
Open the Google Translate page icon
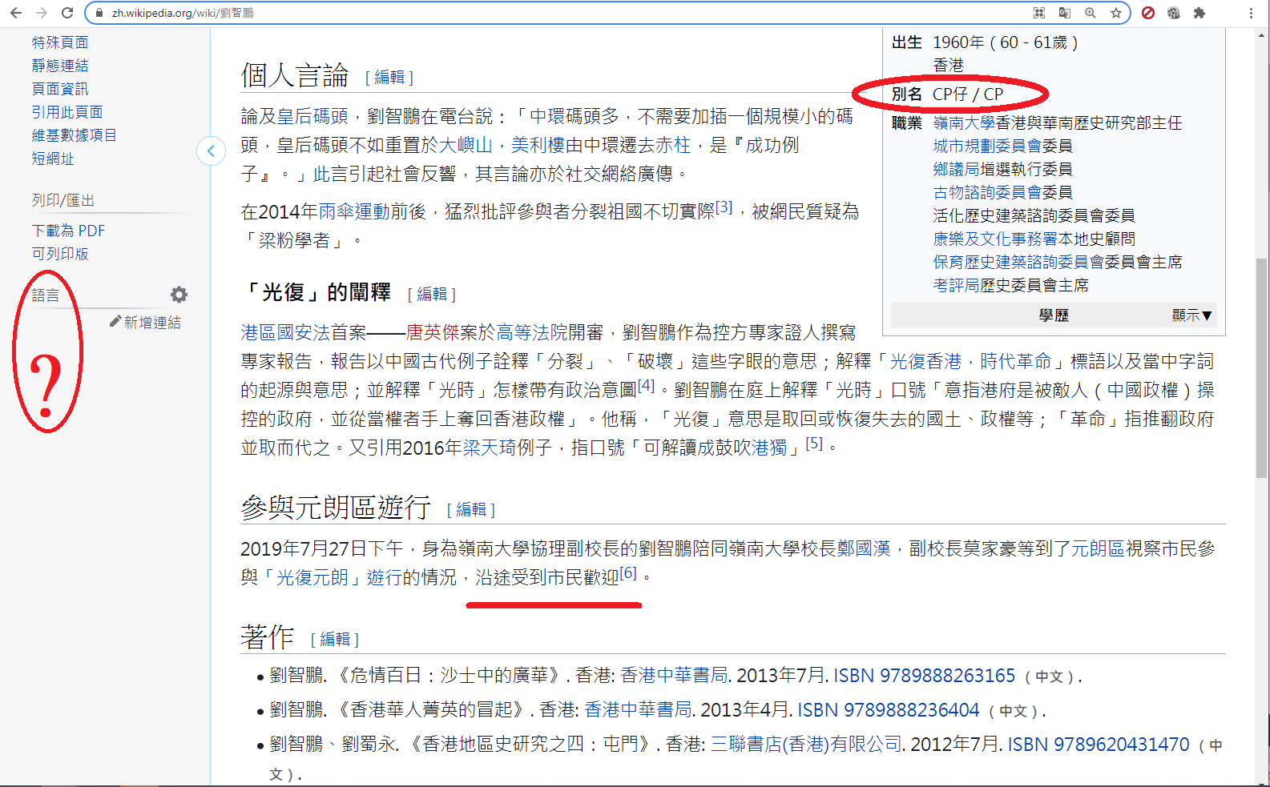click(1064, 13)
